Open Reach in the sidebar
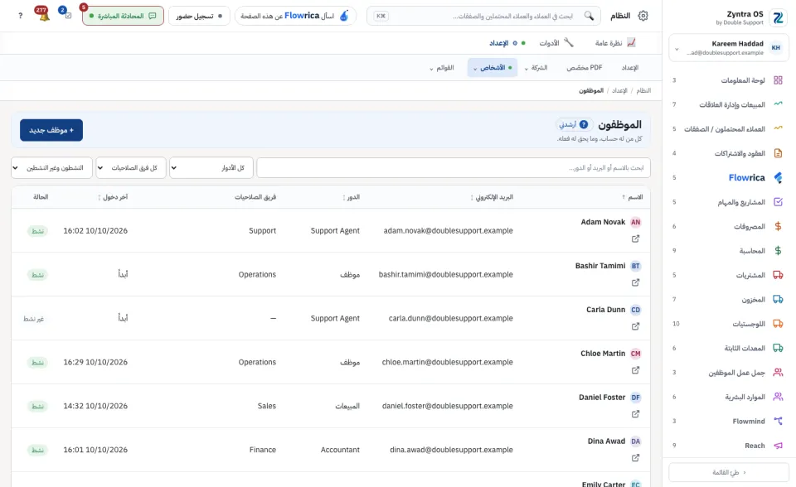This screenshot has height=487, width=796. click(729, 446)
